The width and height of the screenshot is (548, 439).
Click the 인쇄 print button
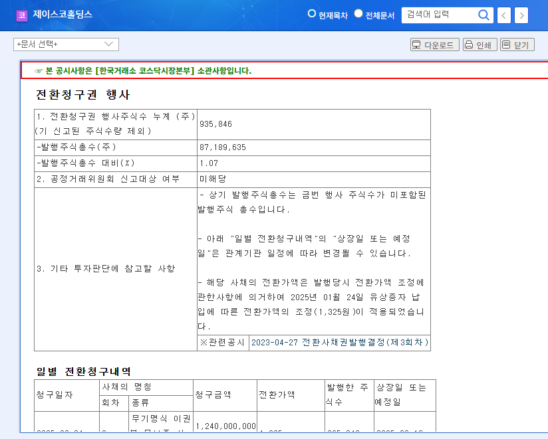480,44
